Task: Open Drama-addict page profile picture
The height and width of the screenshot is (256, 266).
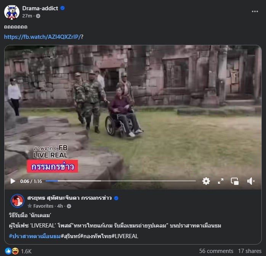Action: click(x=12, y=12)
